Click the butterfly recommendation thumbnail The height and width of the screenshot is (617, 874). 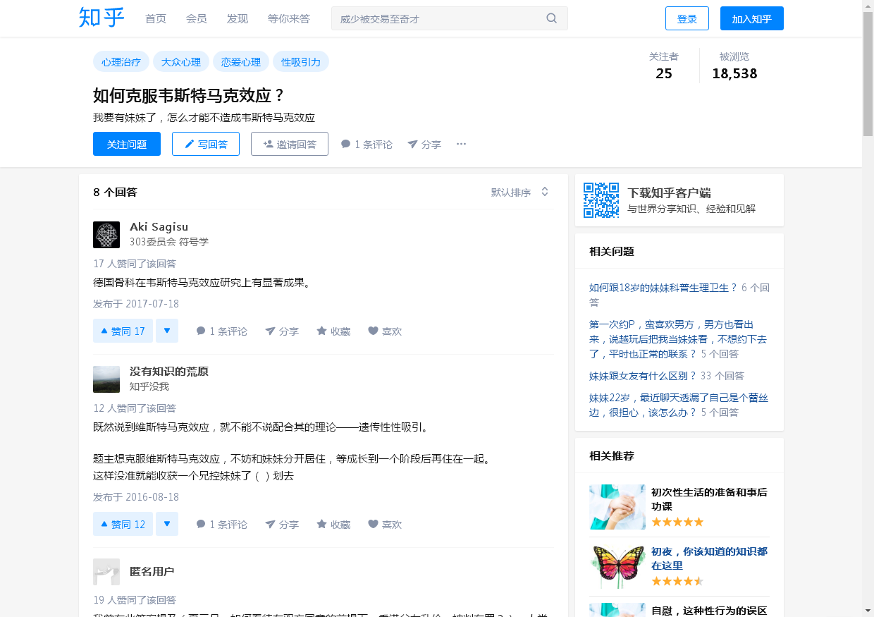pyautogui.click(x=617, y=566)
